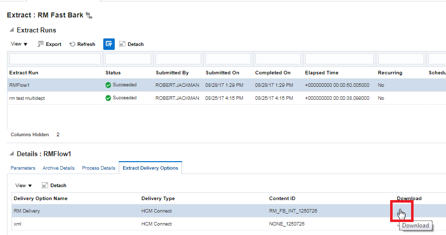Select the Extract Delivery Options tab
The height and width of the screenshot is (235, 446).
tap(150, 168)
